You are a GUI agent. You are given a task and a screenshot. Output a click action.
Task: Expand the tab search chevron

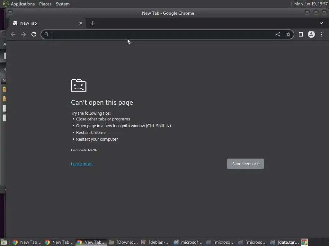[321, 23]
